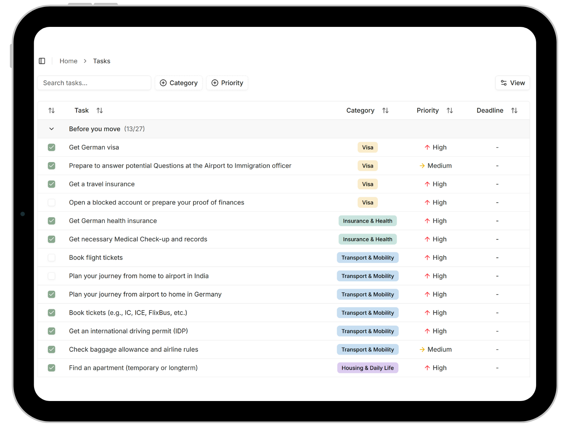
Task: Check Open a blocked account task
Action: tap(51, 203)
